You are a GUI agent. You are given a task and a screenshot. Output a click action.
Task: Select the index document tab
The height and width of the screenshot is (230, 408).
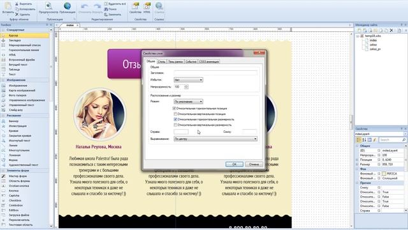pos(69,26)
